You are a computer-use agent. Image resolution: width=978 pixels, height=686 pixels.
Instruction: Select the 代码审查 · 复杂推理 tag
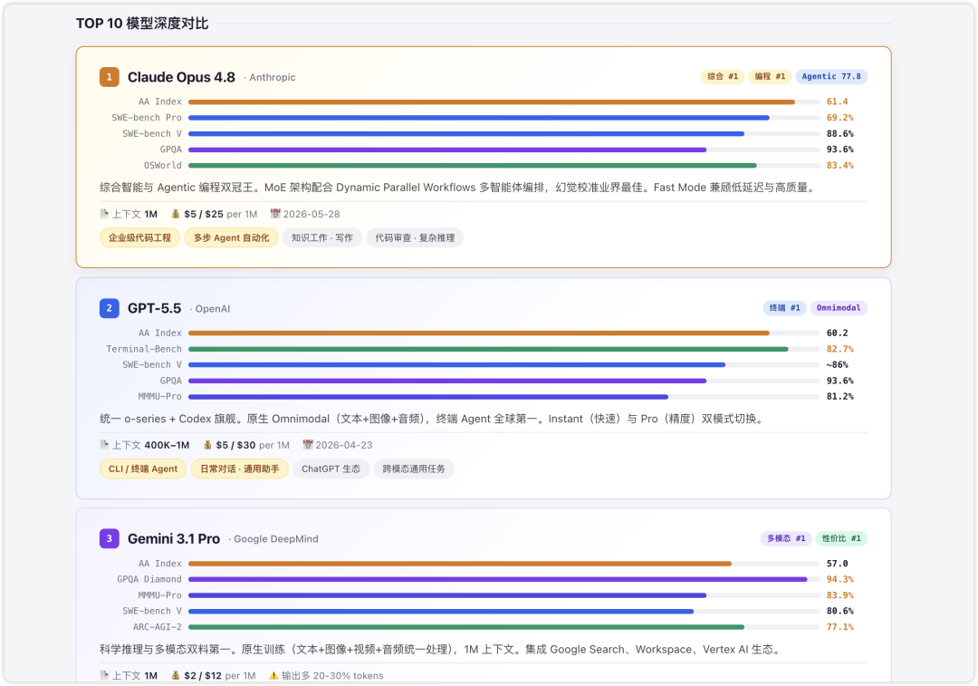(415, 237)
